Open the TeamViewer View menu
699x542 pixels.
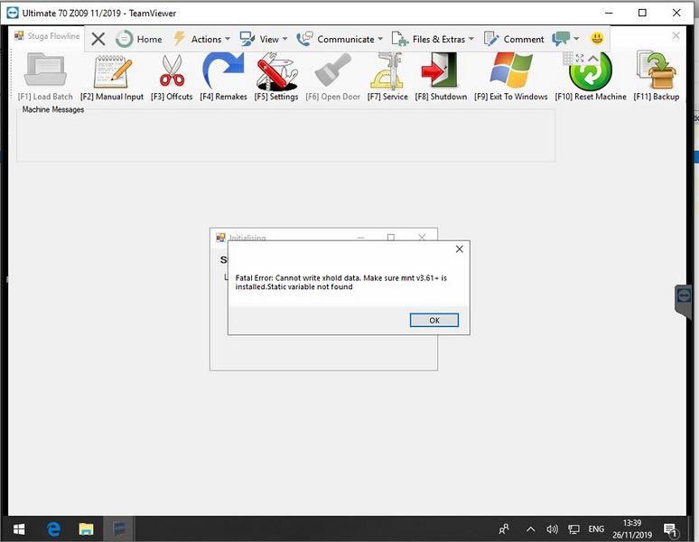264,39
